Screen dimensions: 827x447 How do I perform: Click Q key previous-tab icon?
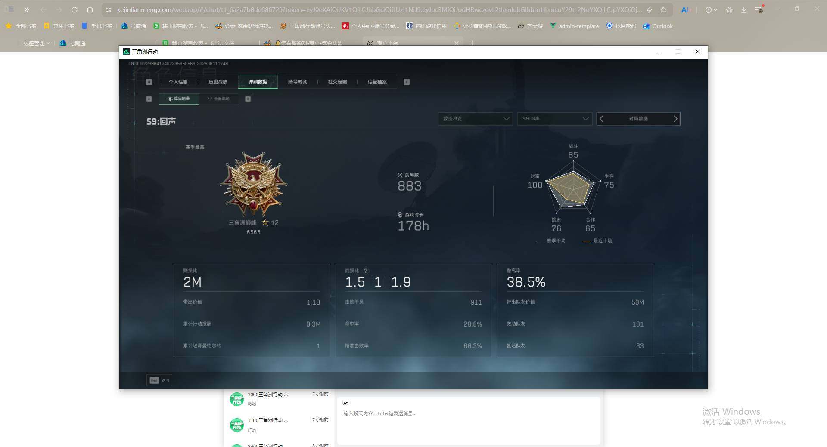[149, 82]
